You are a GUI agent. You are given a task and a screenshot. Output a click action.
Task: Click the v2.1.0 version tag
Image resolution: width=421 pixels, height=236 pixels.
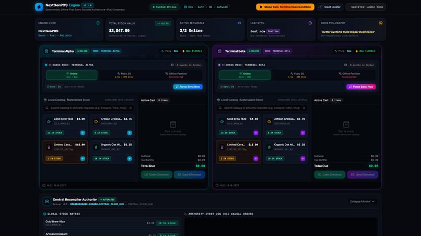coord(88,5)
